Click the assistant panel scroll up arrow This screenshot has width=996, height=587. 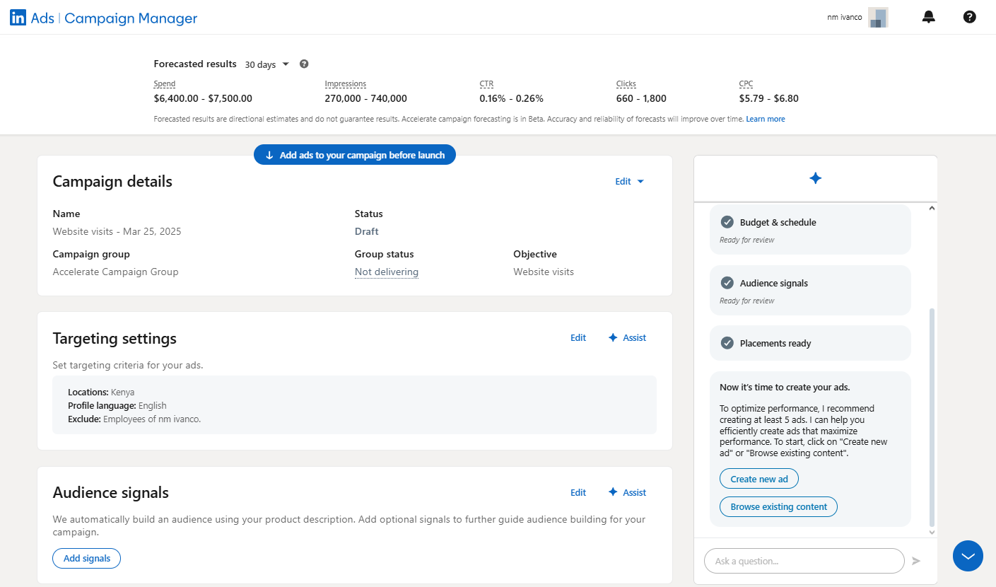pyautogui.click(x=932, y=209)
